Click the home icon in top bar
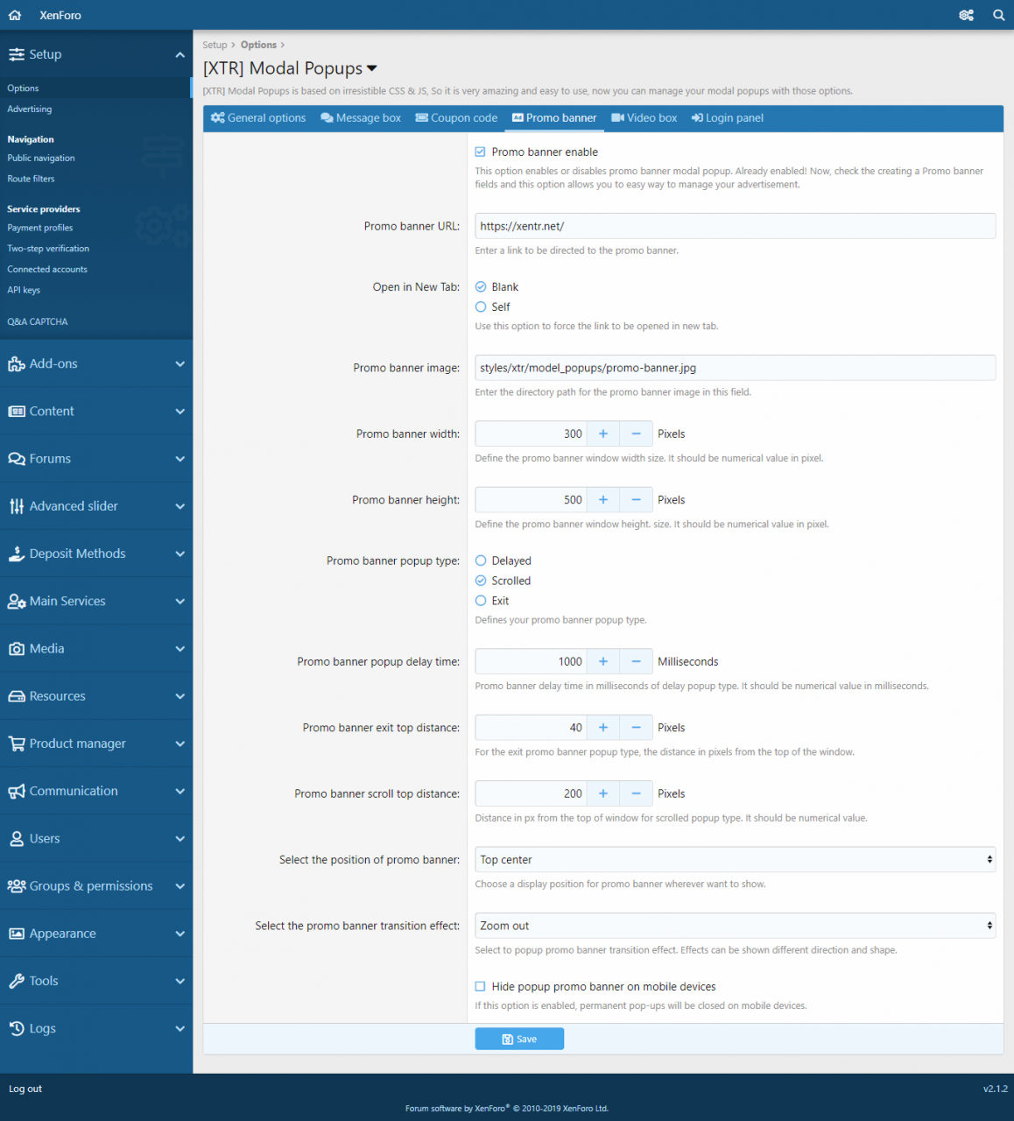The width and height of the screenshot is (1014, 1121). (15, 15)
